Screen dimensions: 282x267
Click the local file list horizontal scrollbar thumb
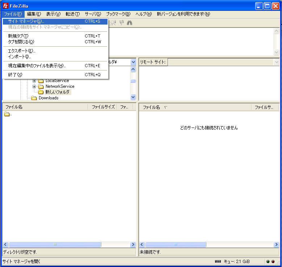point(55,244)
